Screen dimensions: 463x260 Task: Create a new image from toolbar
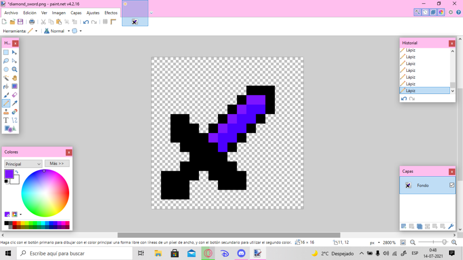5,22
